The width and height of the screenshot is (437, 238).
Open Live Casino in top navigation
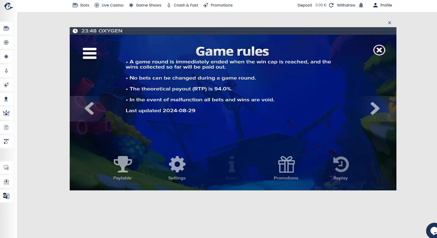pos(109,5)
